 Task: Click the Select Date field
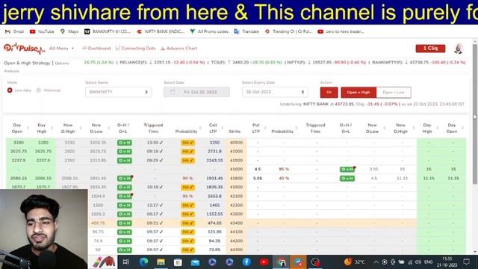tap(196, 92)
